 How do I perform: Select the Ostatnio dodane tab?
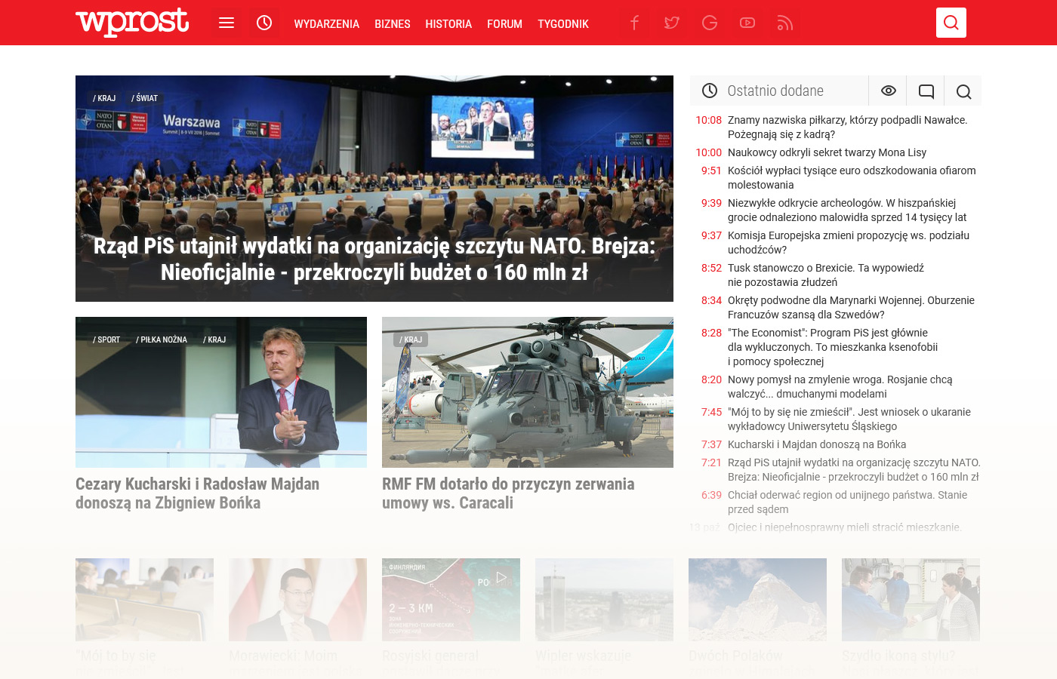pos(775,91)
